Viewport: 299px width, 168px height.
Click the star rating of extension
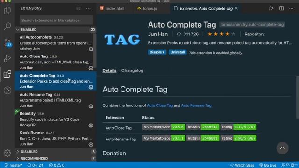(x=221, y=34)
